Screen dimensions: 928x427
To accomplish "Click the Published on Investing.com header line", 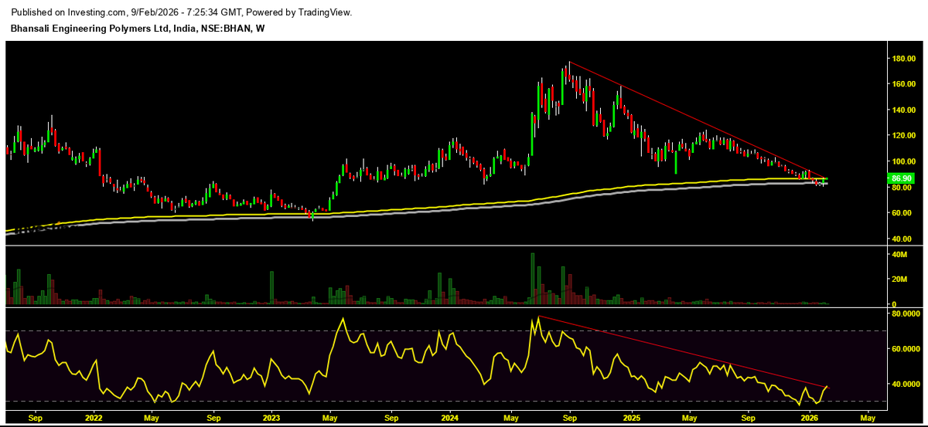I will tap(182, 13).
